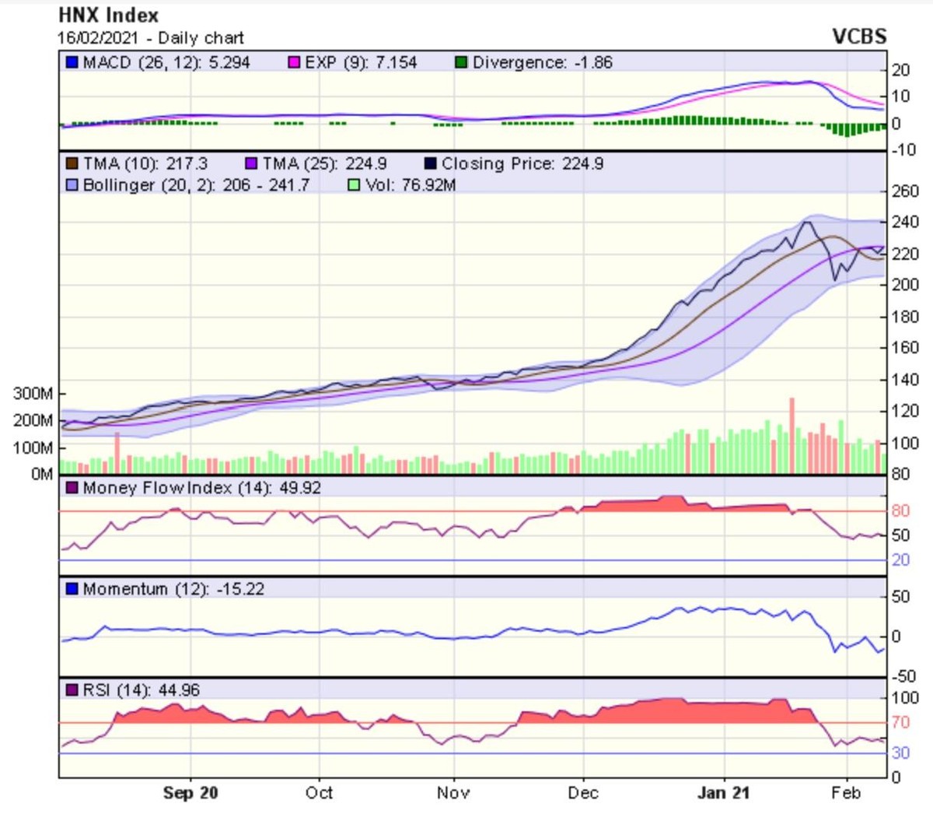Click the green Divergence legend square
The width and height of the screenshot is (933, 814).
tap(461, 62)
